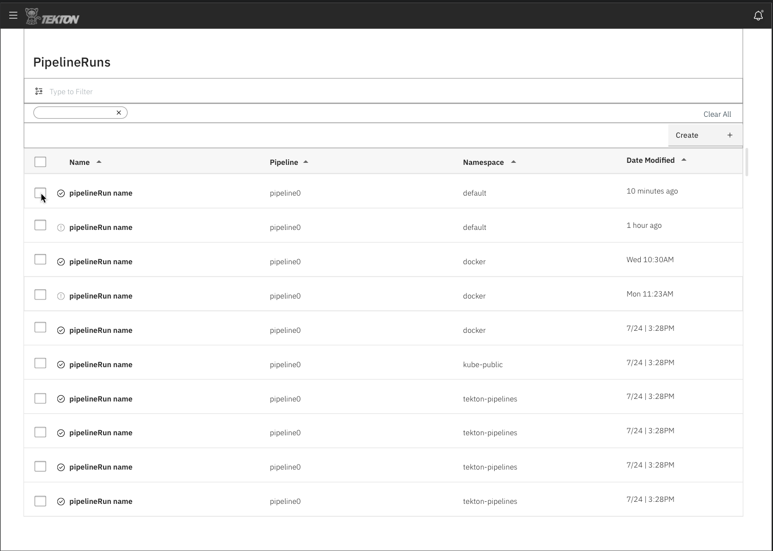
Task: Click the plus icon on Create button
Action: point(730,135)
